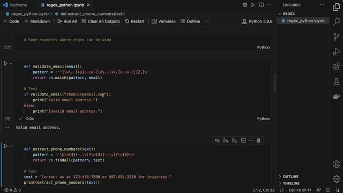The width and height of the screenshot is (343, 193).
Task: Open the Manage gear in activity bar
Action: click(x=337, y=179)
